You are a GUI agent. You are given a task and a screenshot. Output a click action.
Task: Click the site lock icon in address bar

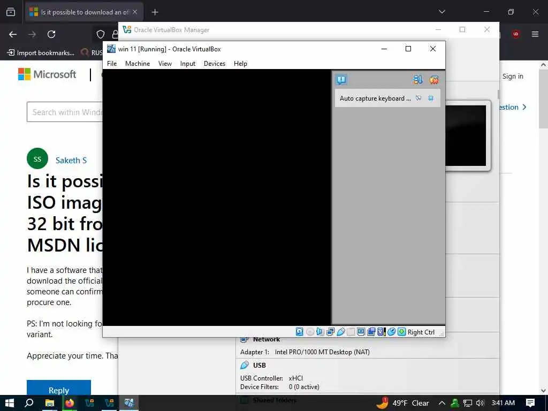pos(115,34)
